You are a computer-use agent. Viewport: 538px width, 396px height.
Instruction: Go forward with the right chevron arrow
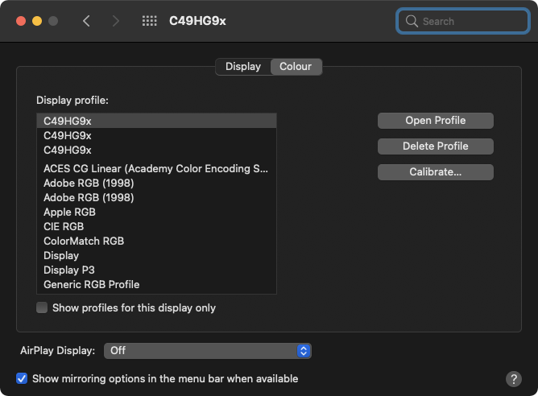(116, 21)
